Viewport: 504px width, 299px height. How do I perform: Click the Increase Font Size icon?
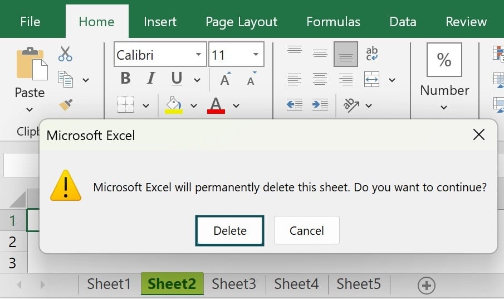(225, 79)
